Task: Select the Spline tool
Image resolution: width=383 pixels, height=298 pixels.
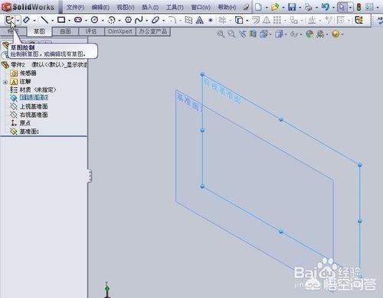Action: [139, 20]
